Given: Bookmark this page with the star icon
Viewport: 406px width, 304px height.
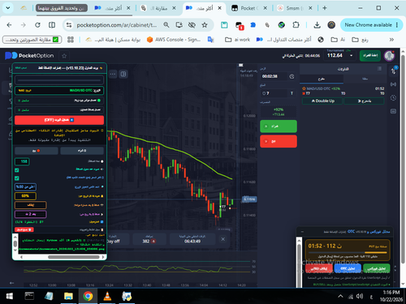Looking at the screenshot, I should (205, 25).
